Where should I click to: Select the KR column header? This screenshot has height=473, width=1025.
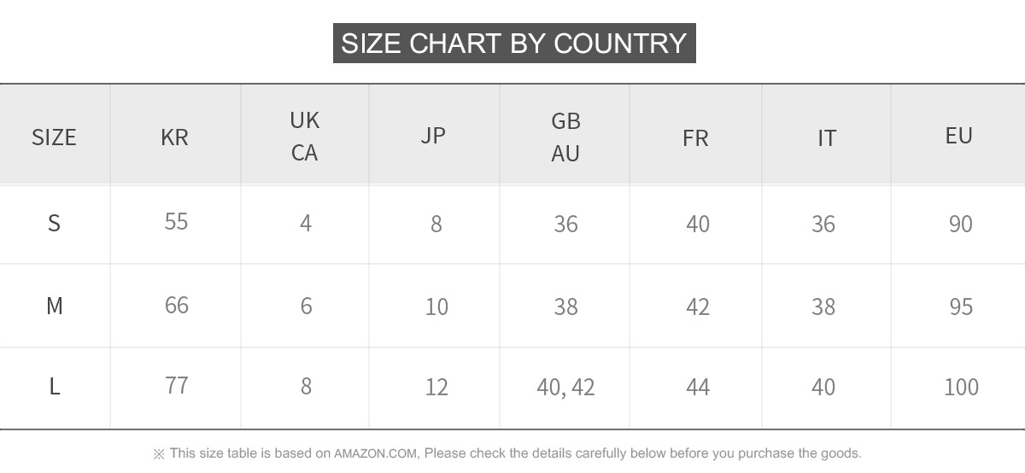click(x=174, y=137)
